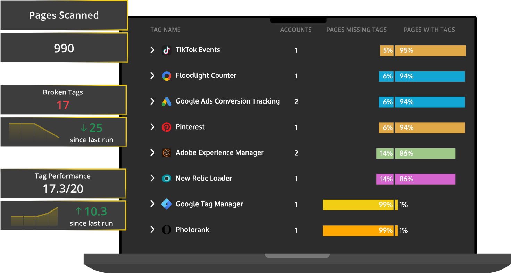Sort by PAGES WITH TAGS column header

click(x=429, y=30)
